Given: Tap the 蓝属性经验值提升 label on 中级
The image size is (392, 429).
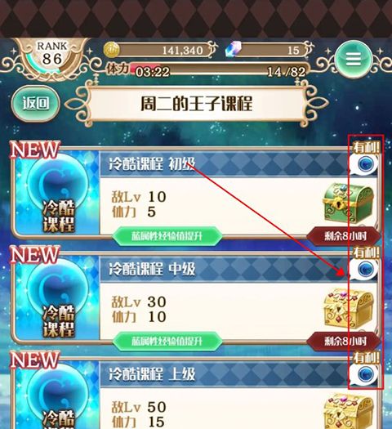Looking at the screenshot, I should tap(167, 341).
